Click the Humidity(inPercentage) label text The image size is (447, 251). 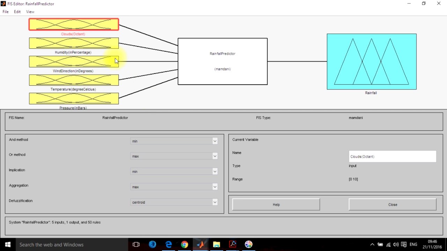(73, 52)
